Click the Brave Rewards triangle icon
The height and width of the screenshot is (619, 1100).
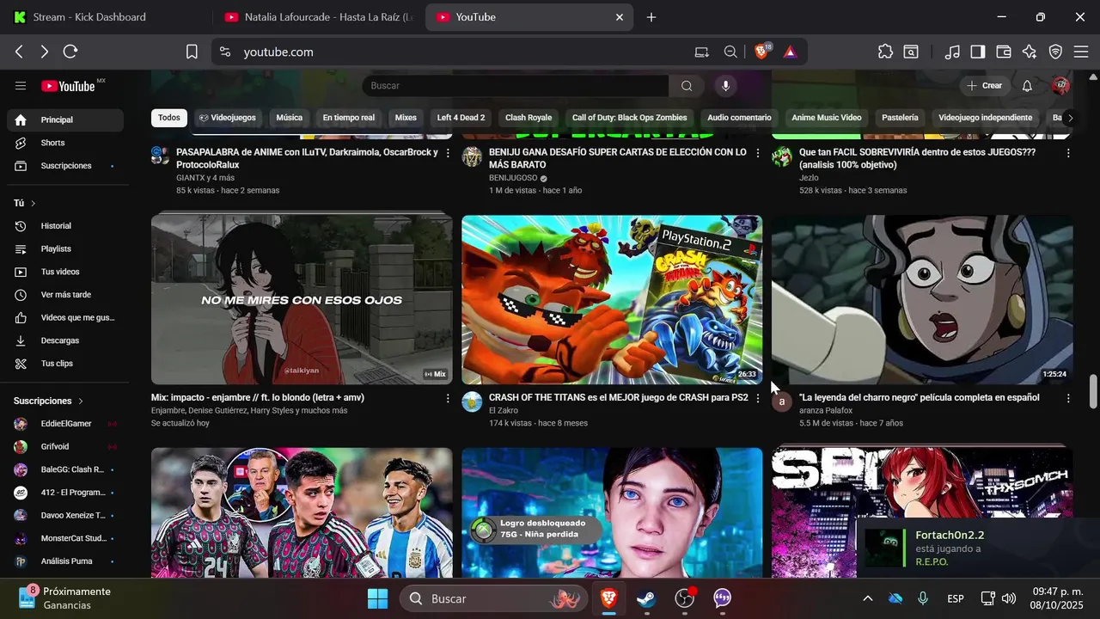click(790, 52)
